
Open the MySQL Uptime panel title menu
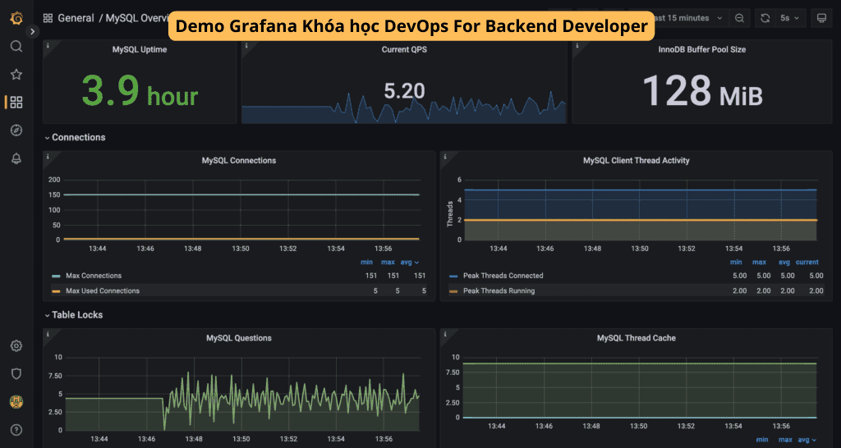pos(140,49)
